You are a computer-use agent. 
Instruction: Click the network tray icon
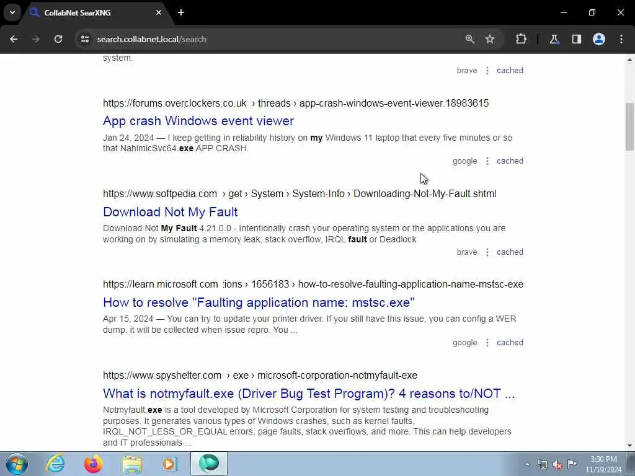(x=542, y=464)
